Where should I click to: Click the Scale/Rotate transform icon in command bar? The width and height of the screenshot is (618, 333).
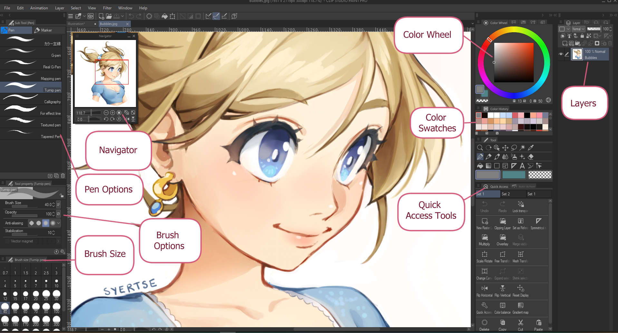pyautogui.click(x=172, y=16)
